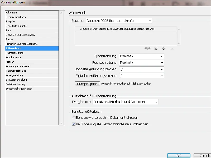Add a new user dictionary with plus icon
The image size is (211, 158).
pos(164,48)
